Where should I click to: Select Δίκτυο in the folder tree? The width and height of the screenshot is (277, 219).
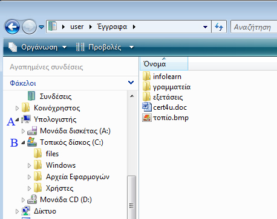tap(45, 211)
